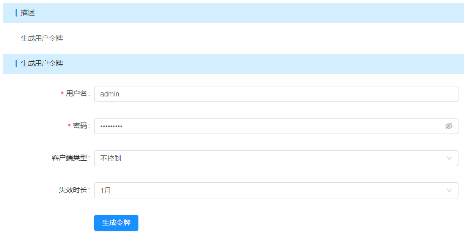Expand the 失效时长 dropdown showing 1月

272,190
